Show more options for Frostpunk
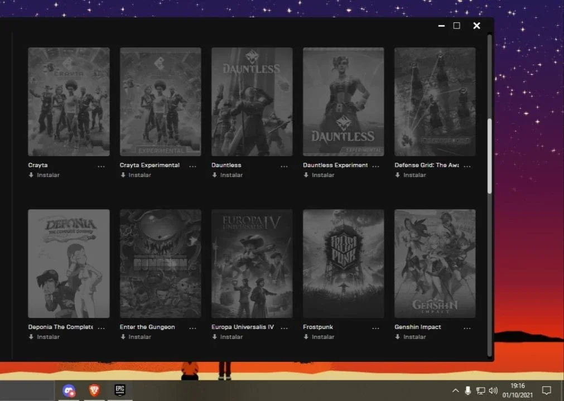Image resolution: width=564 pixels, height=401 pixels. tap(375, 328)
